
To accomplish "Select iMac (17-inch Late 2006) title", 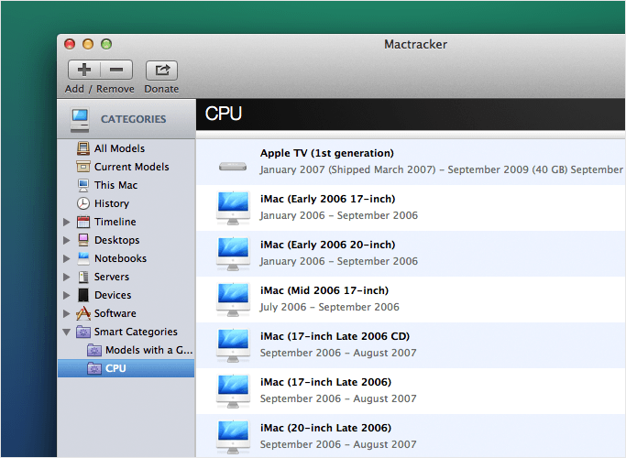I will [325, 383].
